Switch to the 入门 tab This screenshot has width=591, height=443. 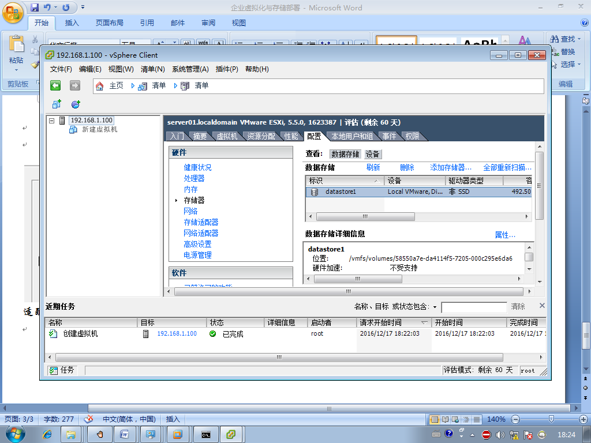click(x=177, y=136)
